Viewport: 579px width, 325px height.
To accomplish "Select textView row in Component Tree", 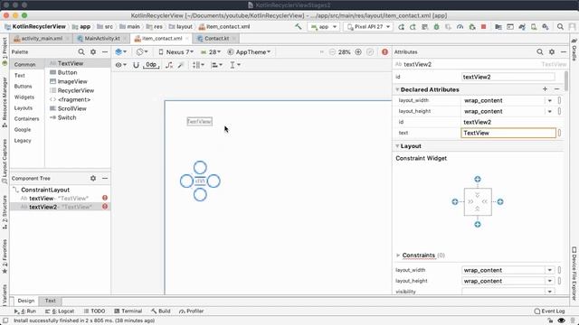I will (61, 199).
